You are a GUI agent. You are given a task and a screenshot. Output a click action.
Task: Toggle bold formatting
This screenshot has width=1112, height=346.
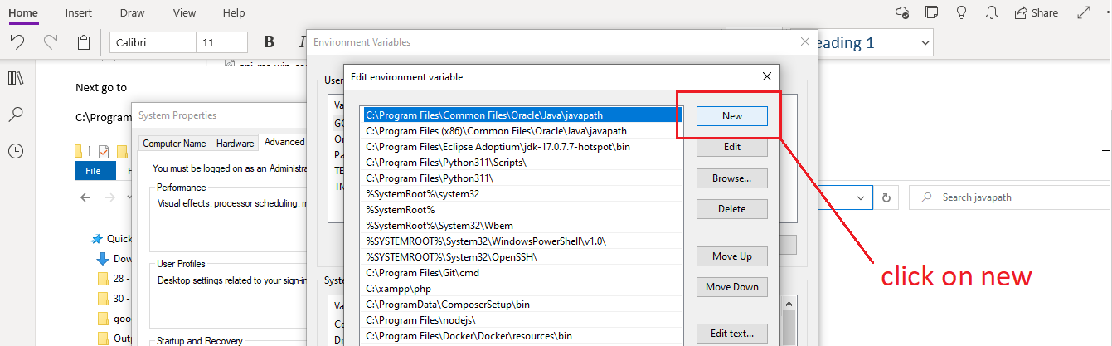coord(269,42)
